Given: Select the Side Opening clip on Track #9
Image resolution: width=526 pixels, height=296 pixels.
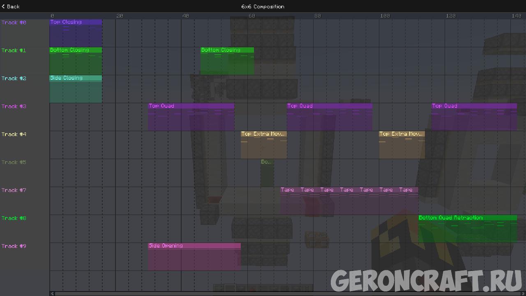Looking at the screenshot, I should click(x=194, y=256).
